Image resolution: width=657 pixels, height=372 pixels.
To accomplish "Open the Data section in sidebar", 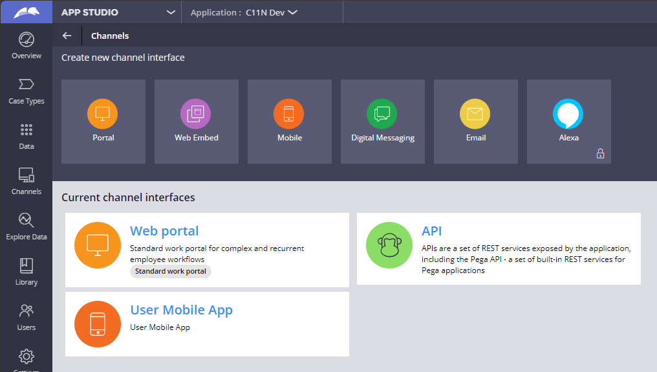I will click(x=26, y=136).
